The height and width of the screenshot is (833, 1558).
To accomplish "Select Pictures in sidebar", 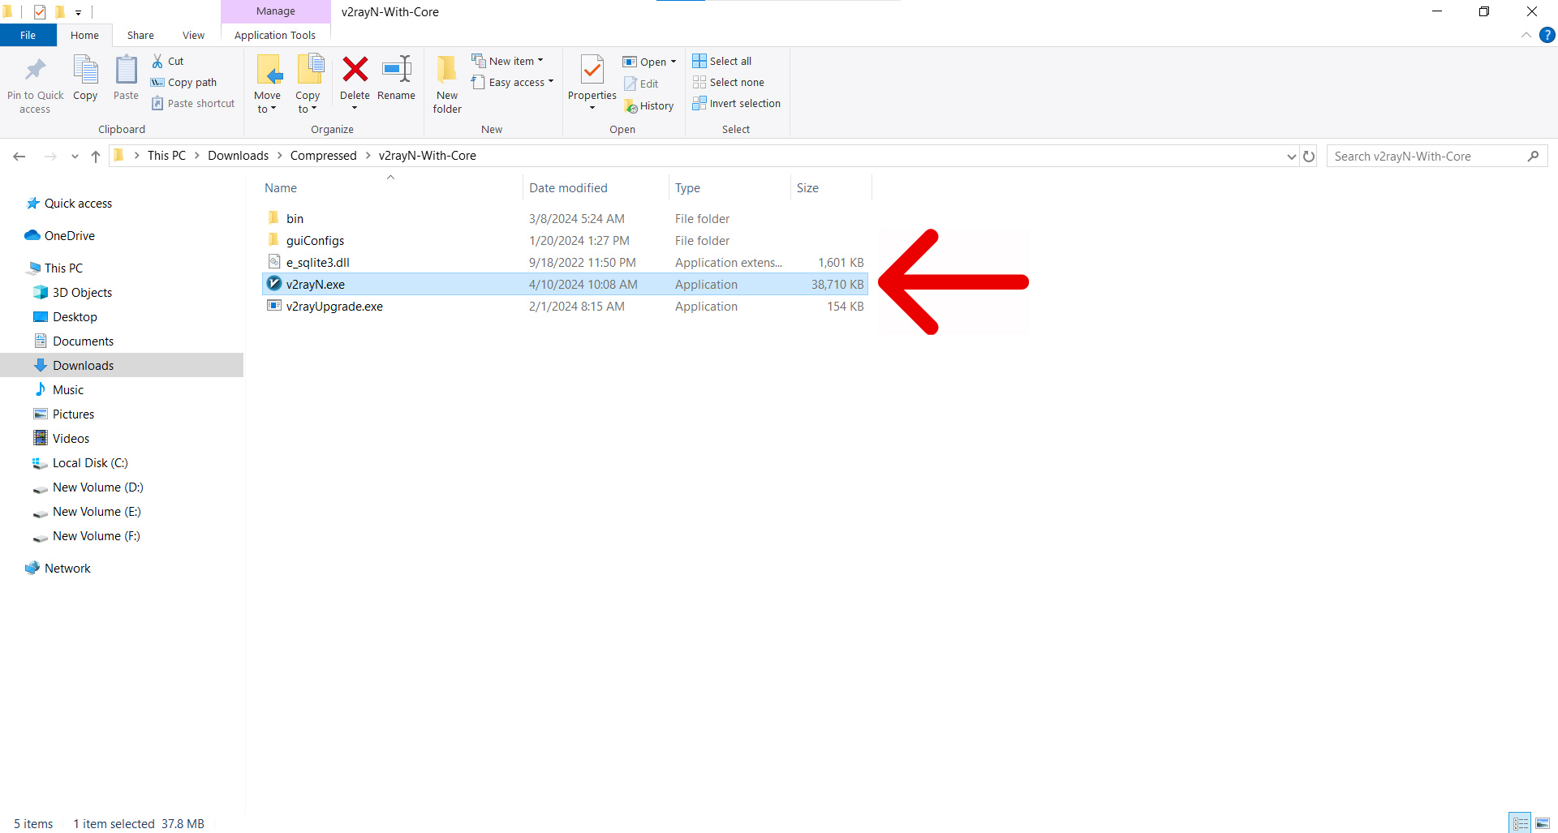I will coord(73,414).
